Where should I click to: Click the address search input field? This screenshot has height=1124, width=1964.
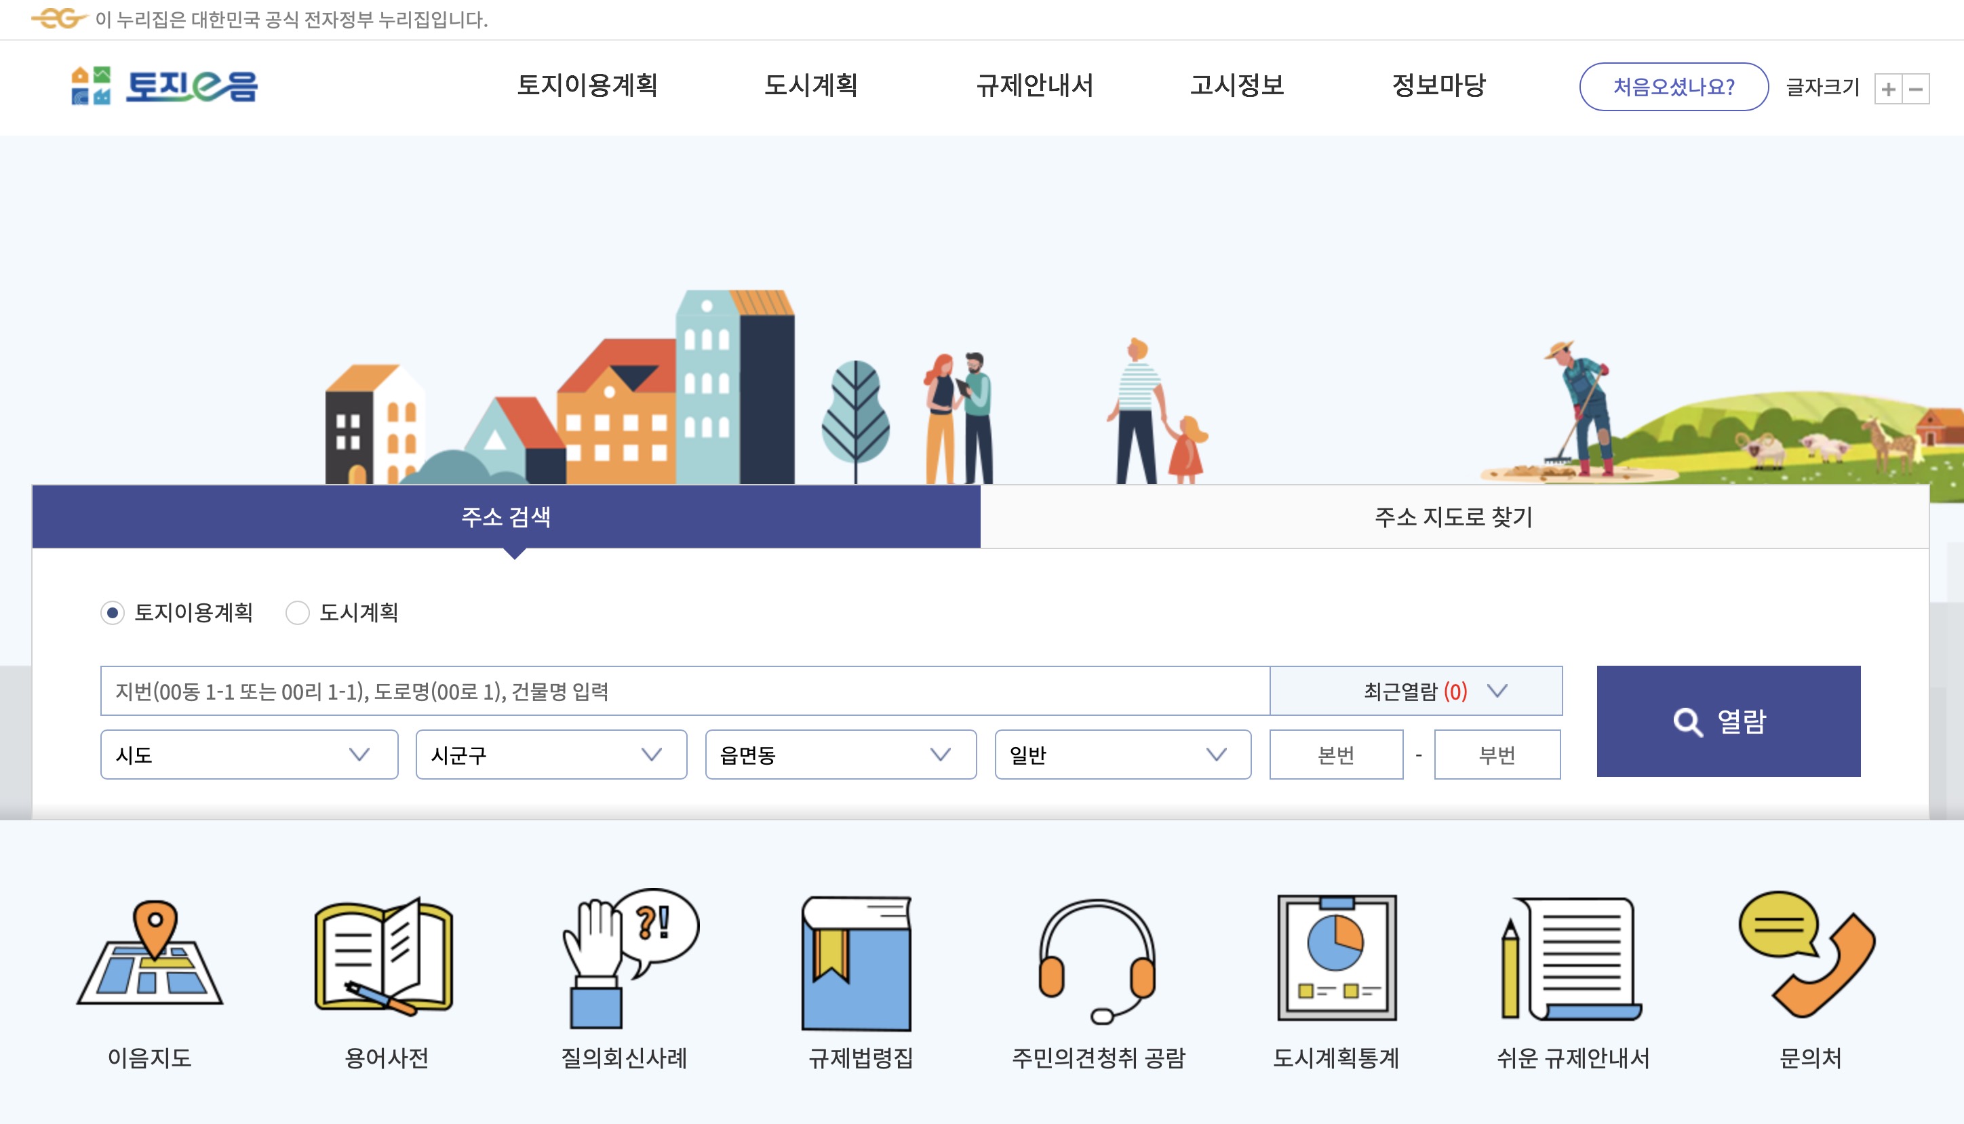[x=618, y=691]
